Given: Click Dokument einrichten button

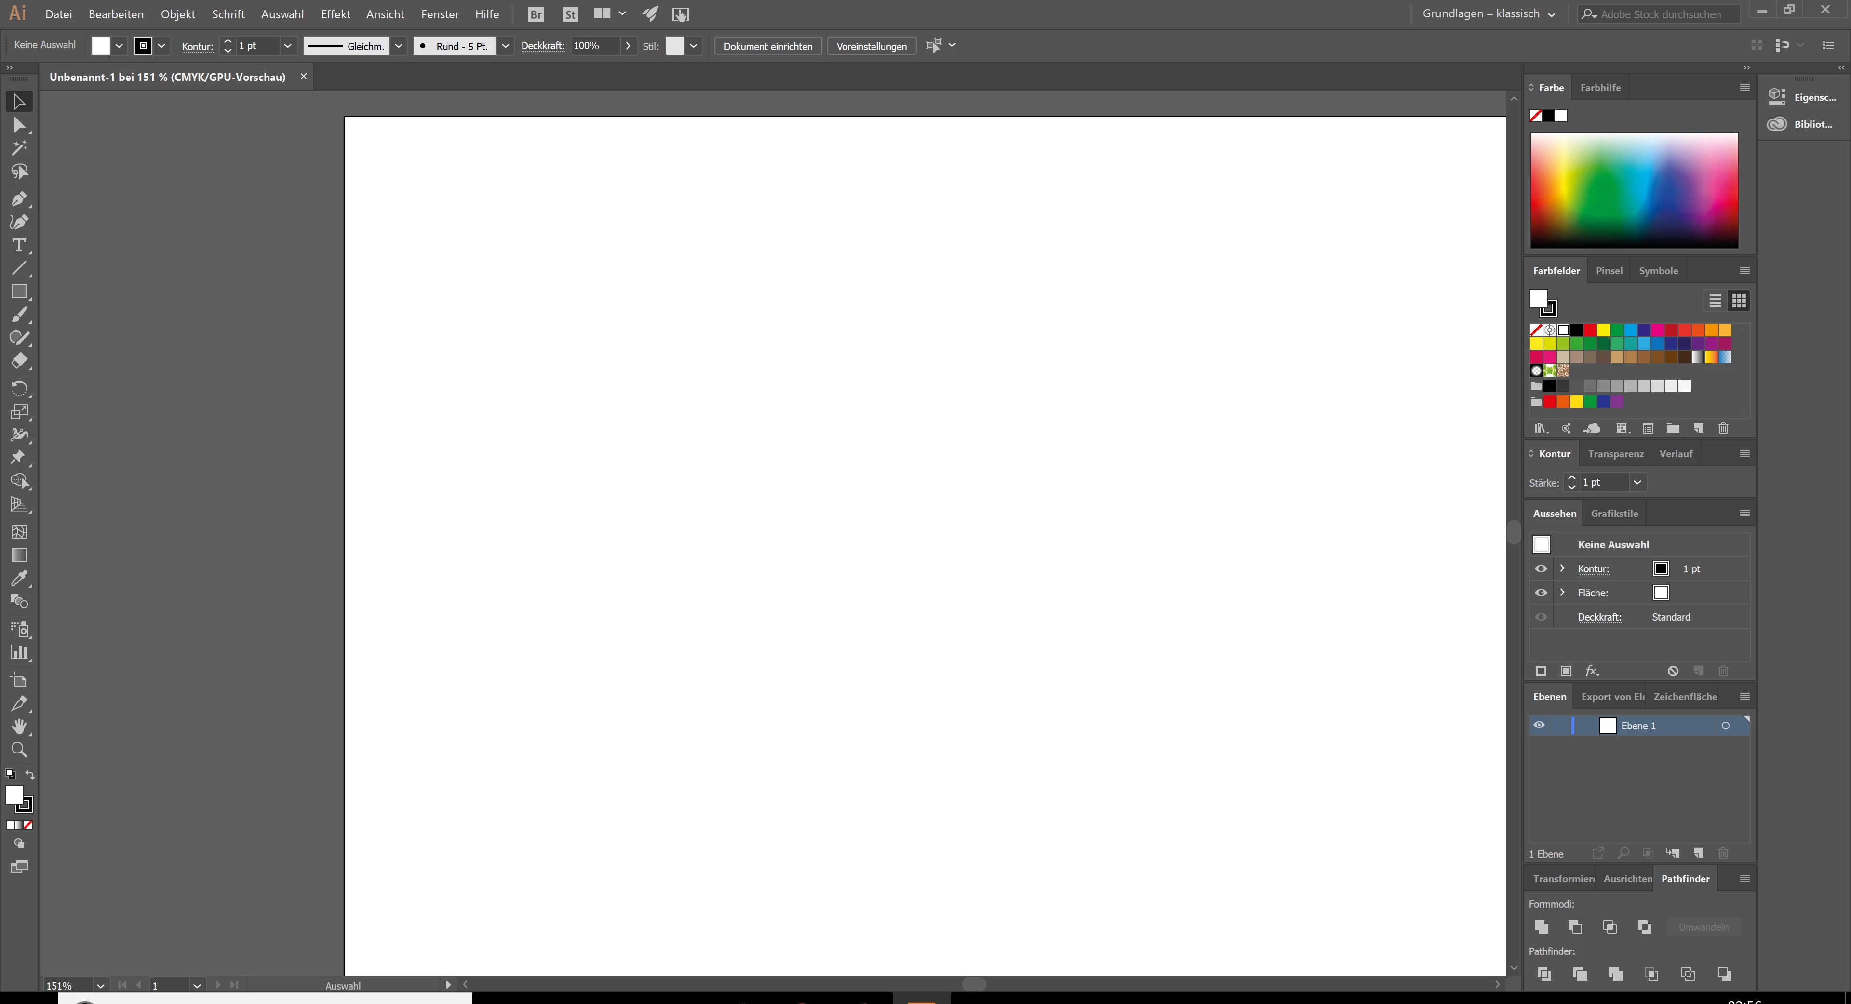Looking at the screenshot, I should [x=767, y=46].
